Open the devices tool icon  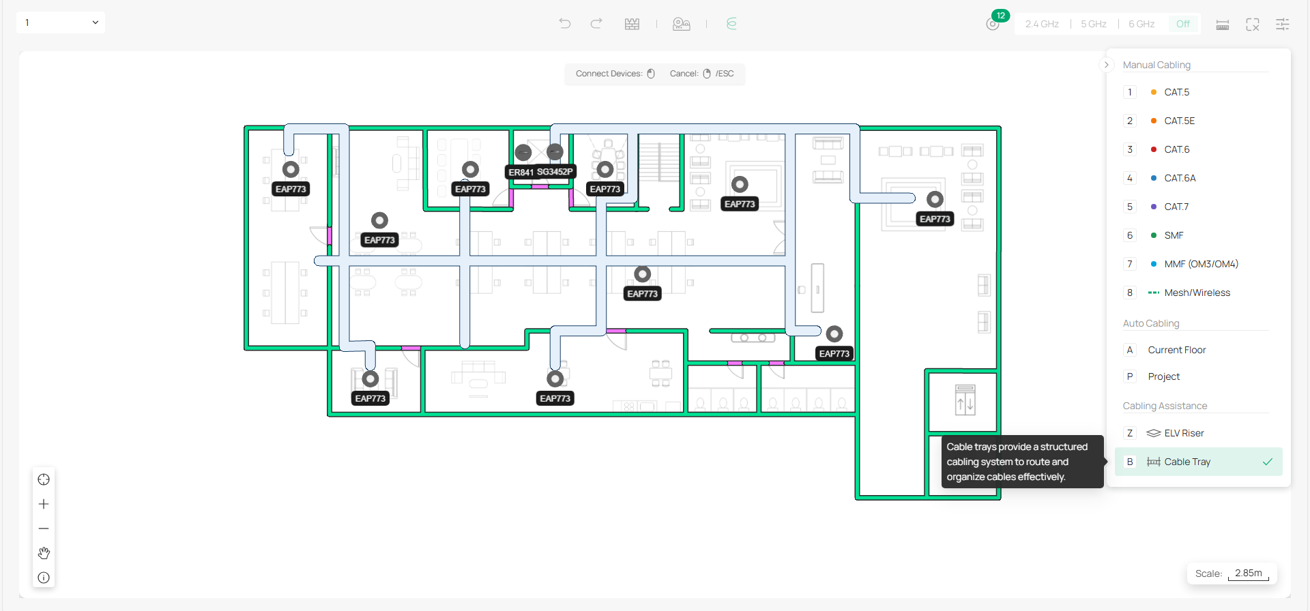tap(681, 24)
